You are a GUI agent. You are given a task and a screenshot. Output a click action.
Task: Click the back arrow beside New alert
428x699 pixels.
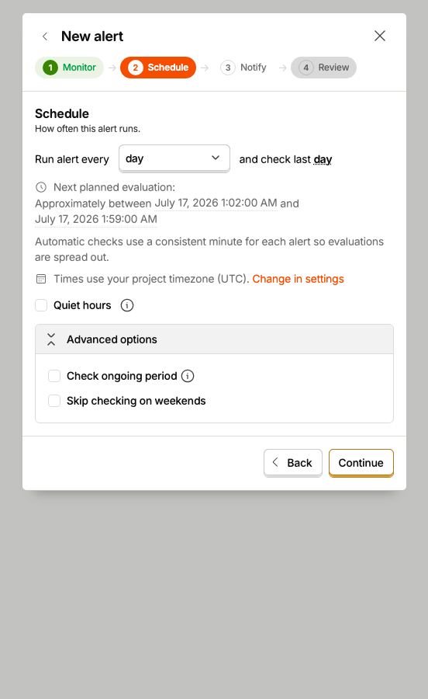tap(45, 37)
